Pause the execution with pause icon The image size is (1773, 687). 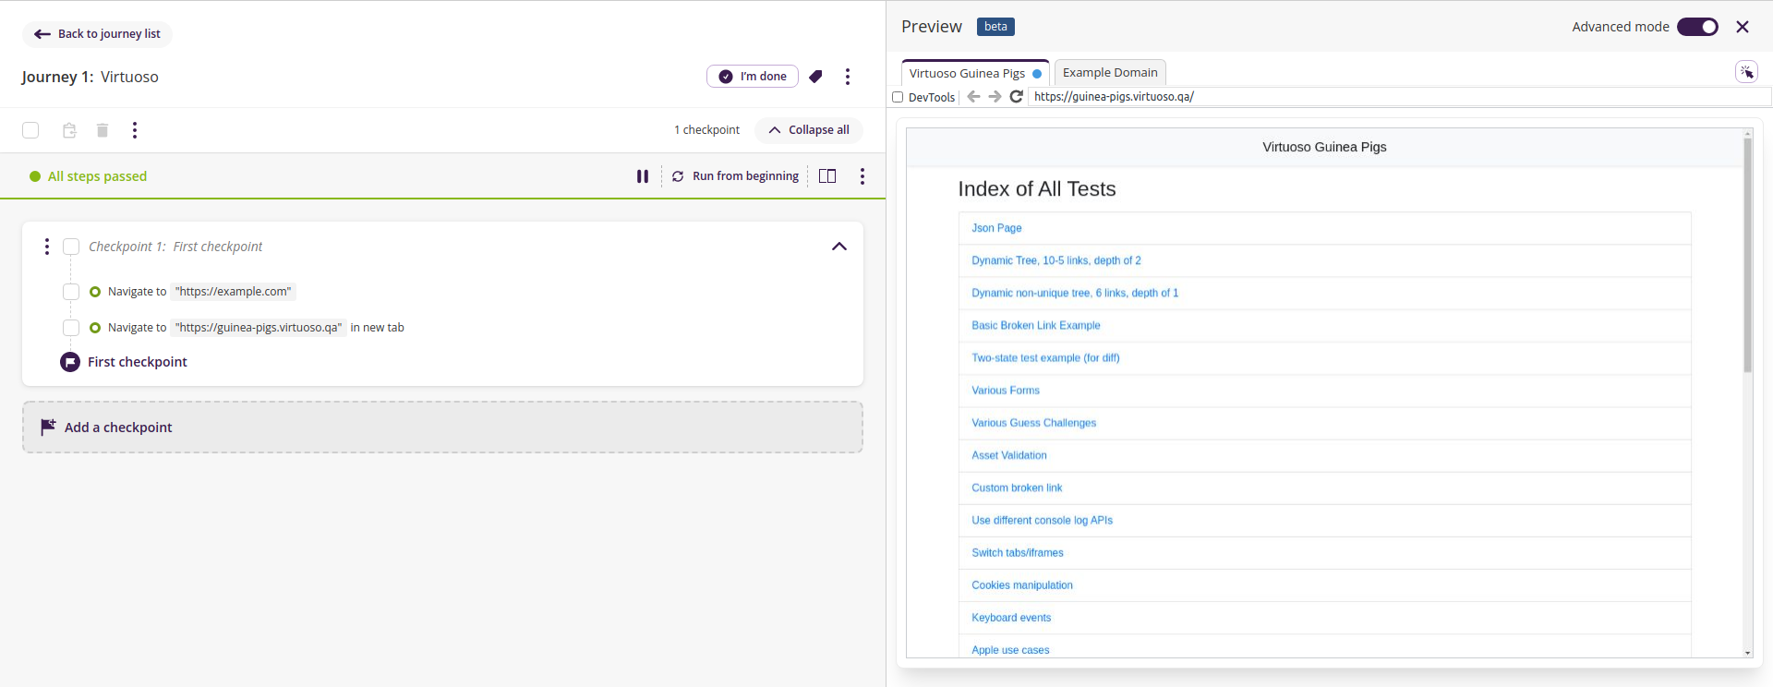click(x=643, y=176)
